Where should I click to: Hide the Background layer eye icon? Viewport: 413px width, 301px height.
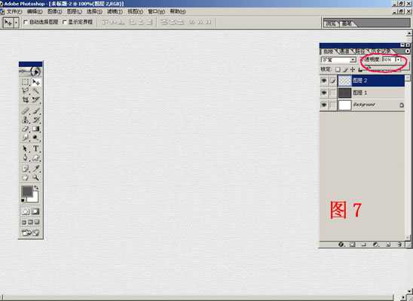pos(324,105)
